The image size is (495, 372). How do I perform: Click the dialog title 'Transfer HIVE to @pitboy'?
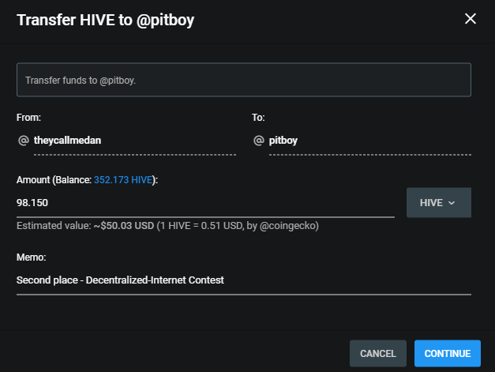coord(106,21)
